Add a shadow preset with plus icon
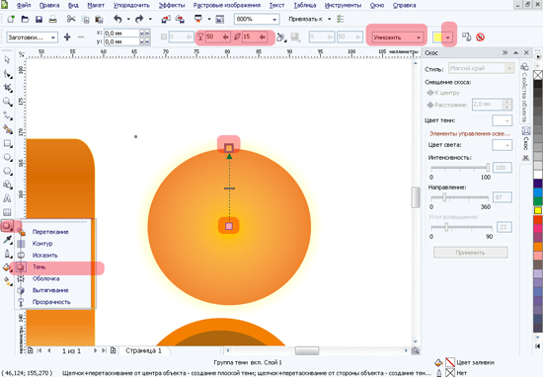Viewport: 543px width, 377px height. [x=67, y=38]
